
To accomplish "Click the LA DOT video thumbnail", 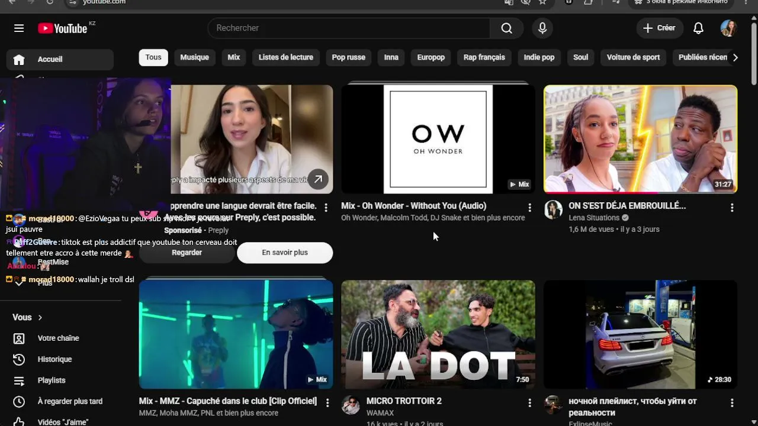I will click(x=438, y=334).
